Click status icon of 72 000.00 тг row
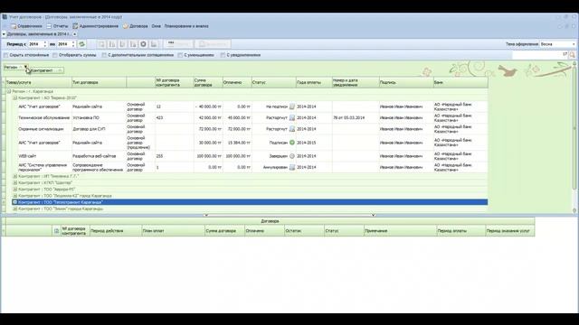 [x=291, y=129]
